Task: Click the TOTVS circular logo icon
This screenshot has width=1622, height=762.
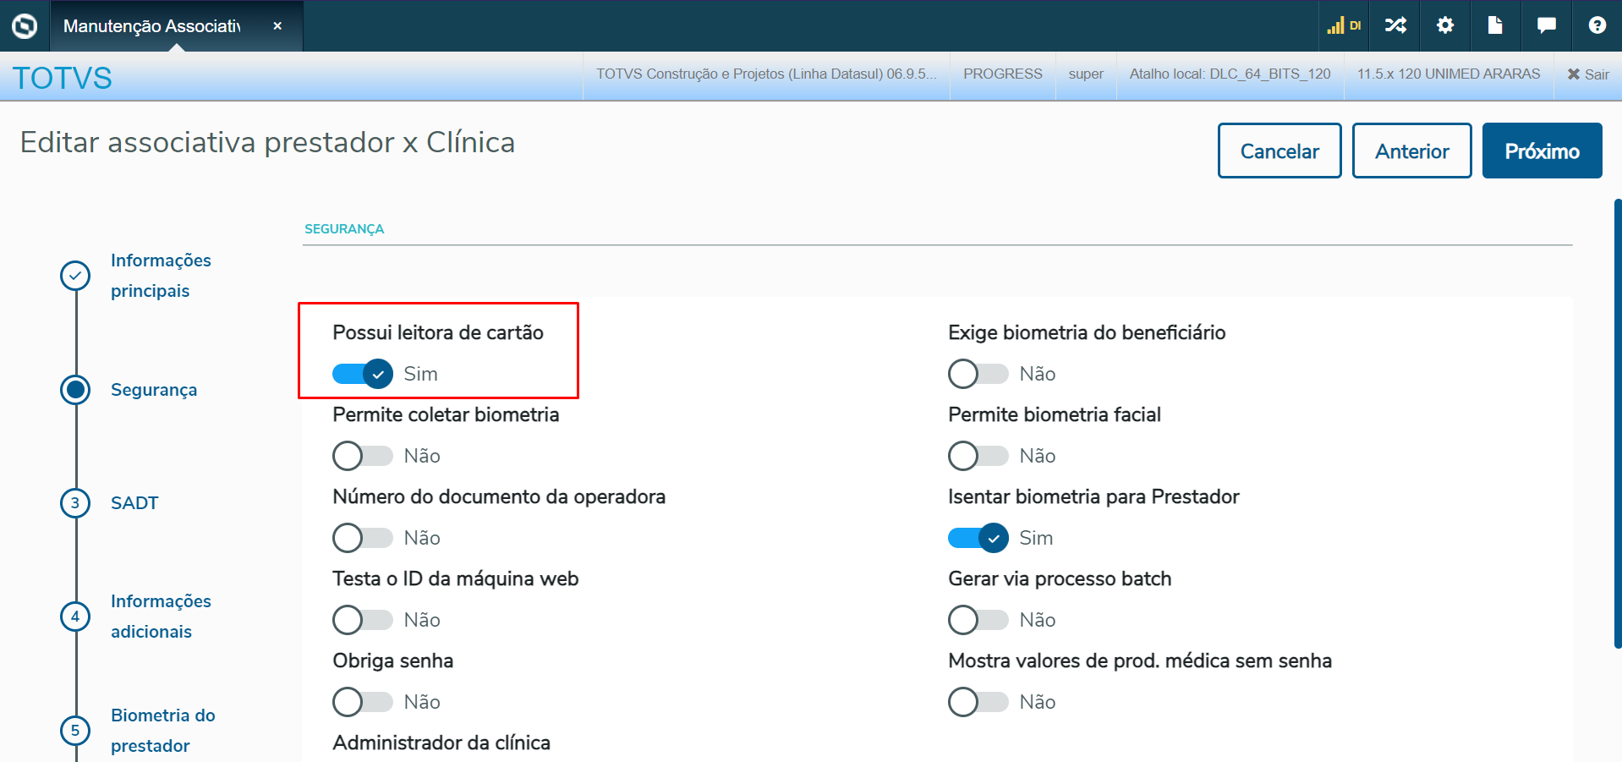Action: click(x=25, y=26)
